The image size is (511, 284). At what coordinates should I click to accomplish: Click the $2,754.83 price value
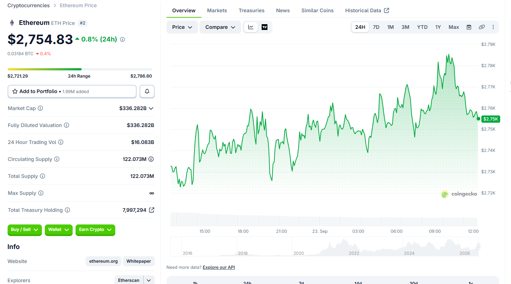pyautogui.click(x=40, y=39)
